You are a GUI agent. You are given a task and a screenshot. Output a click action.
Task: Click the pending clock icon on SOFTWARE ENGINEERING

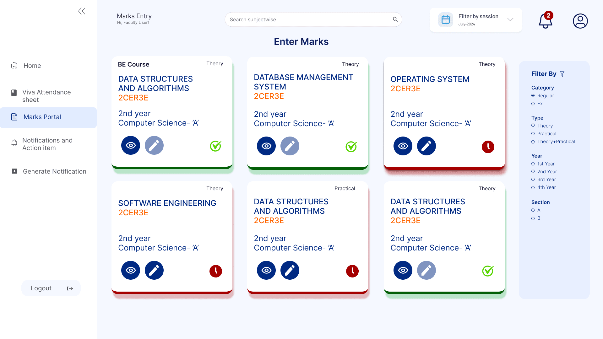[x=216, y=270]
